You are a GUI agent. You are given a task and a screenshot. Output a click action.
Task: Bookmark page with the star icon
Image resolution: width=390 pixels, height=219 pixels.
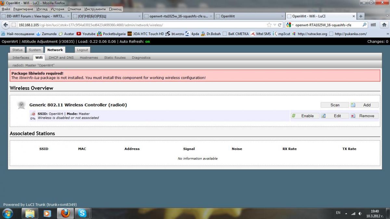[x=269, y=25]
